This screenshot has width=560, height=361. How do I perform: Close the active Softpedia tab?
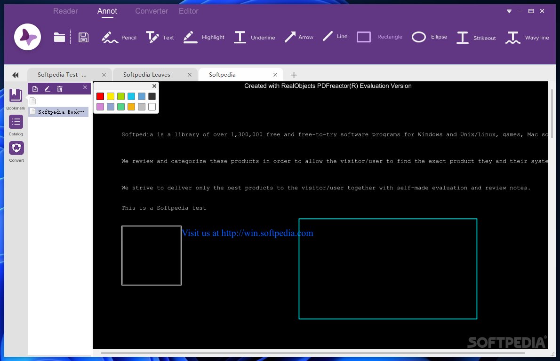275,75
